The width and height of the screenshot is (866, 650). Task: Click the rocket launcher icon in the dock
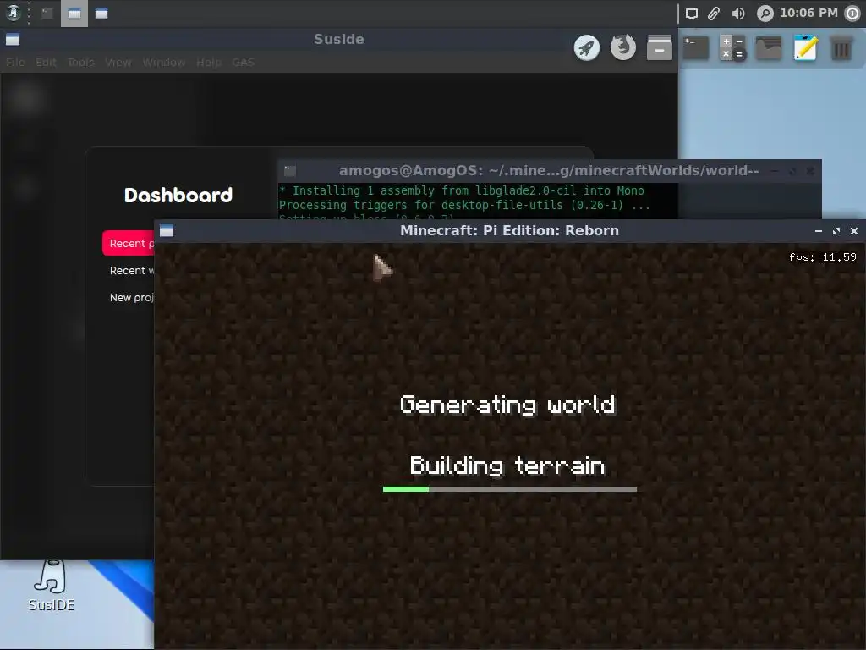click(x=587, y=48)
